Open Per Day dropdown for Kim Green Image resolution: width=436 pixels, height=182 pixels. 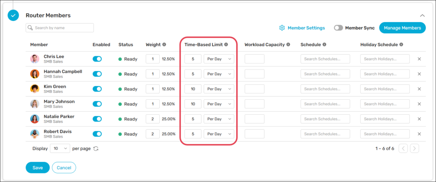(219, 89)
